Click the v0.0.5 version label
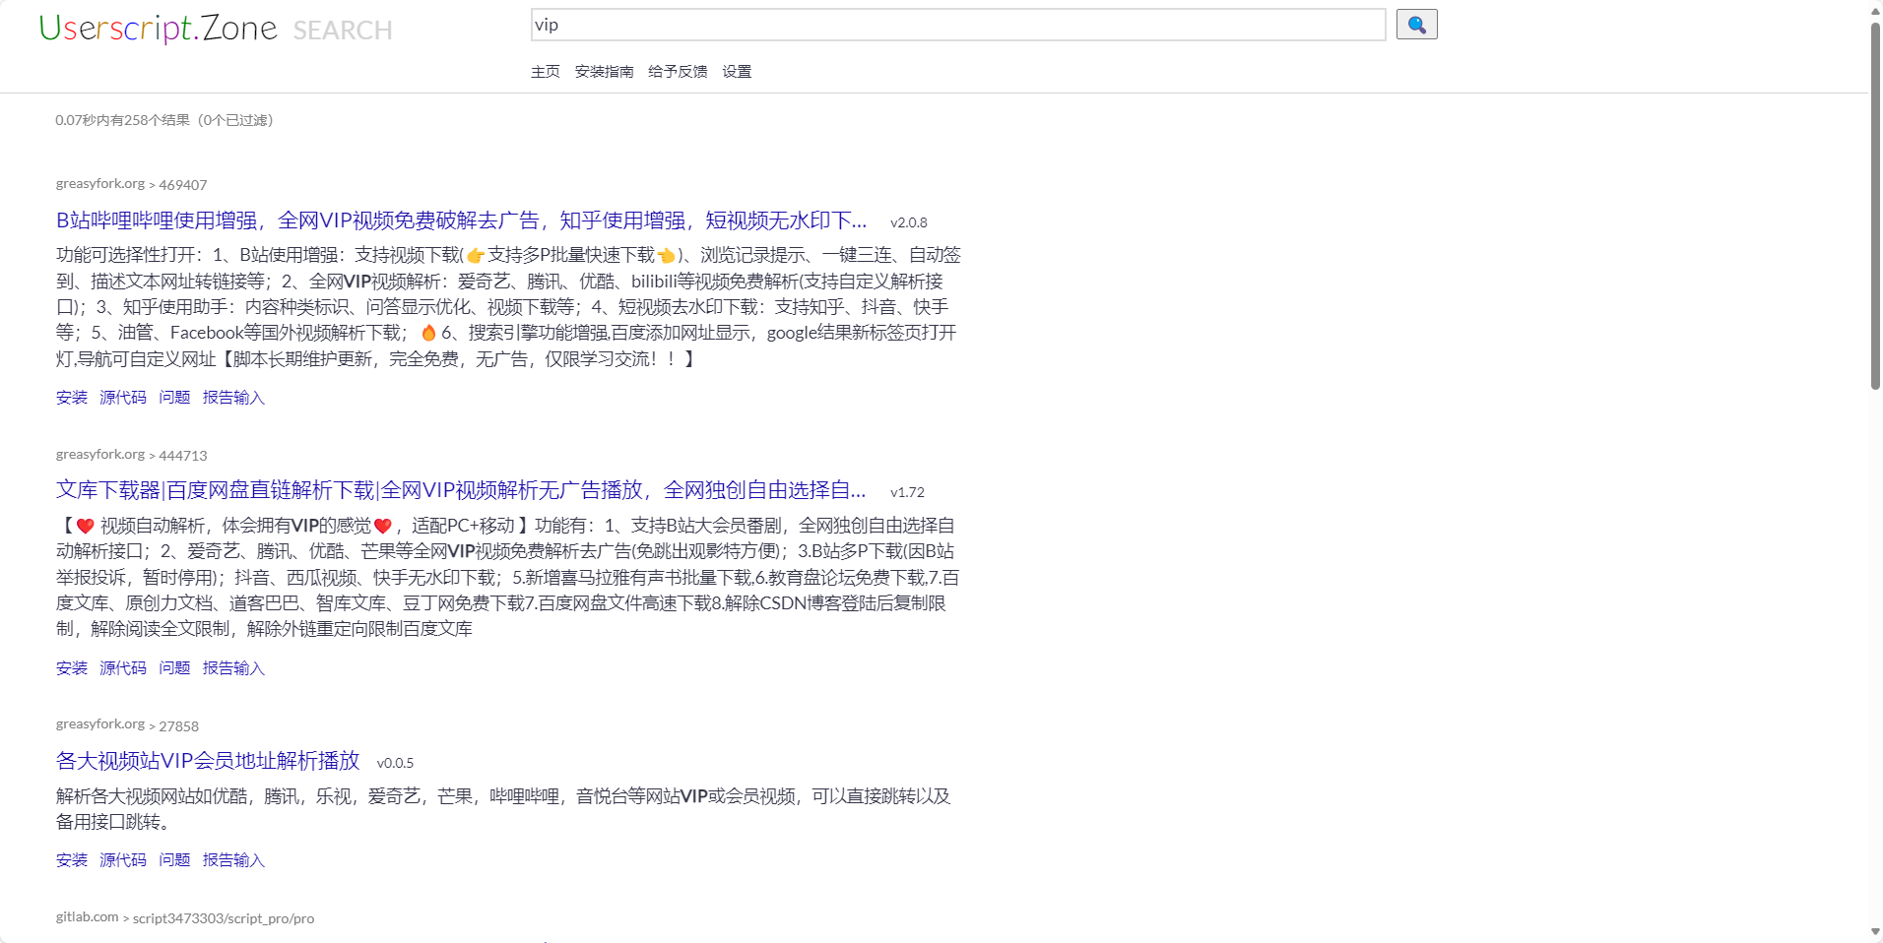 (395, 763)
